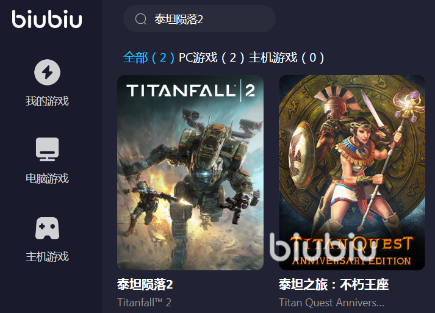435x313 pixels.
Task: Click the 泰坦陨落2 game title
Action: (x=145, y=284)
